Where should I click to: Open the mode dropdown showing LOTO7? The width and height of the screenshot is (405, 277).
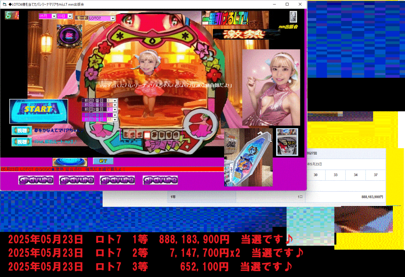point(113,18)
